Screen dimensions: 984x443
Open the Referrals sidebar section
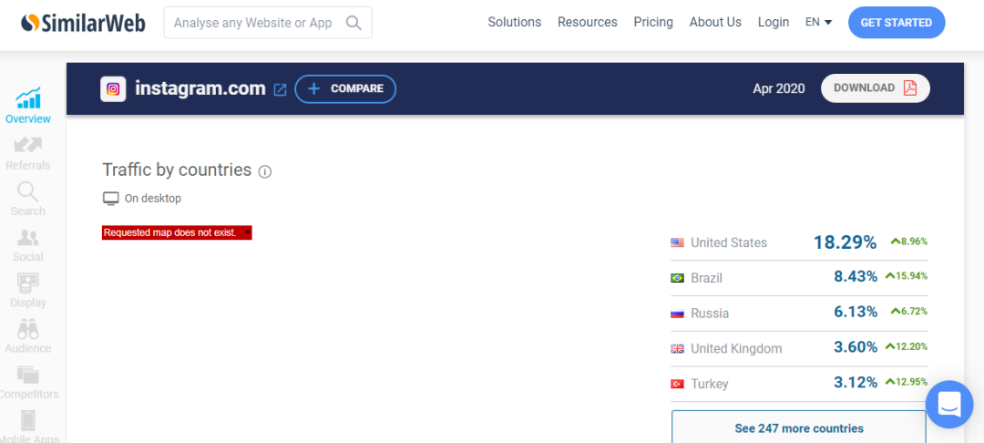[28, 153]
